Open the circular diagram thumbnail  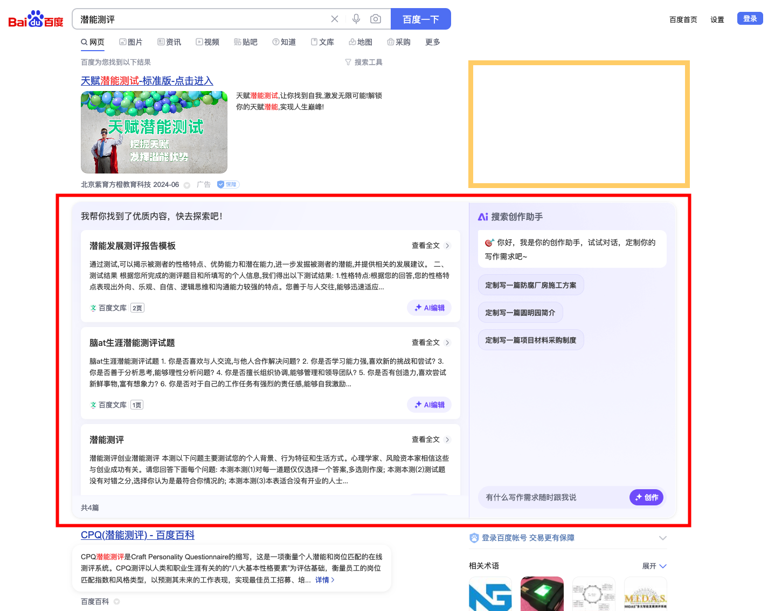594,594
